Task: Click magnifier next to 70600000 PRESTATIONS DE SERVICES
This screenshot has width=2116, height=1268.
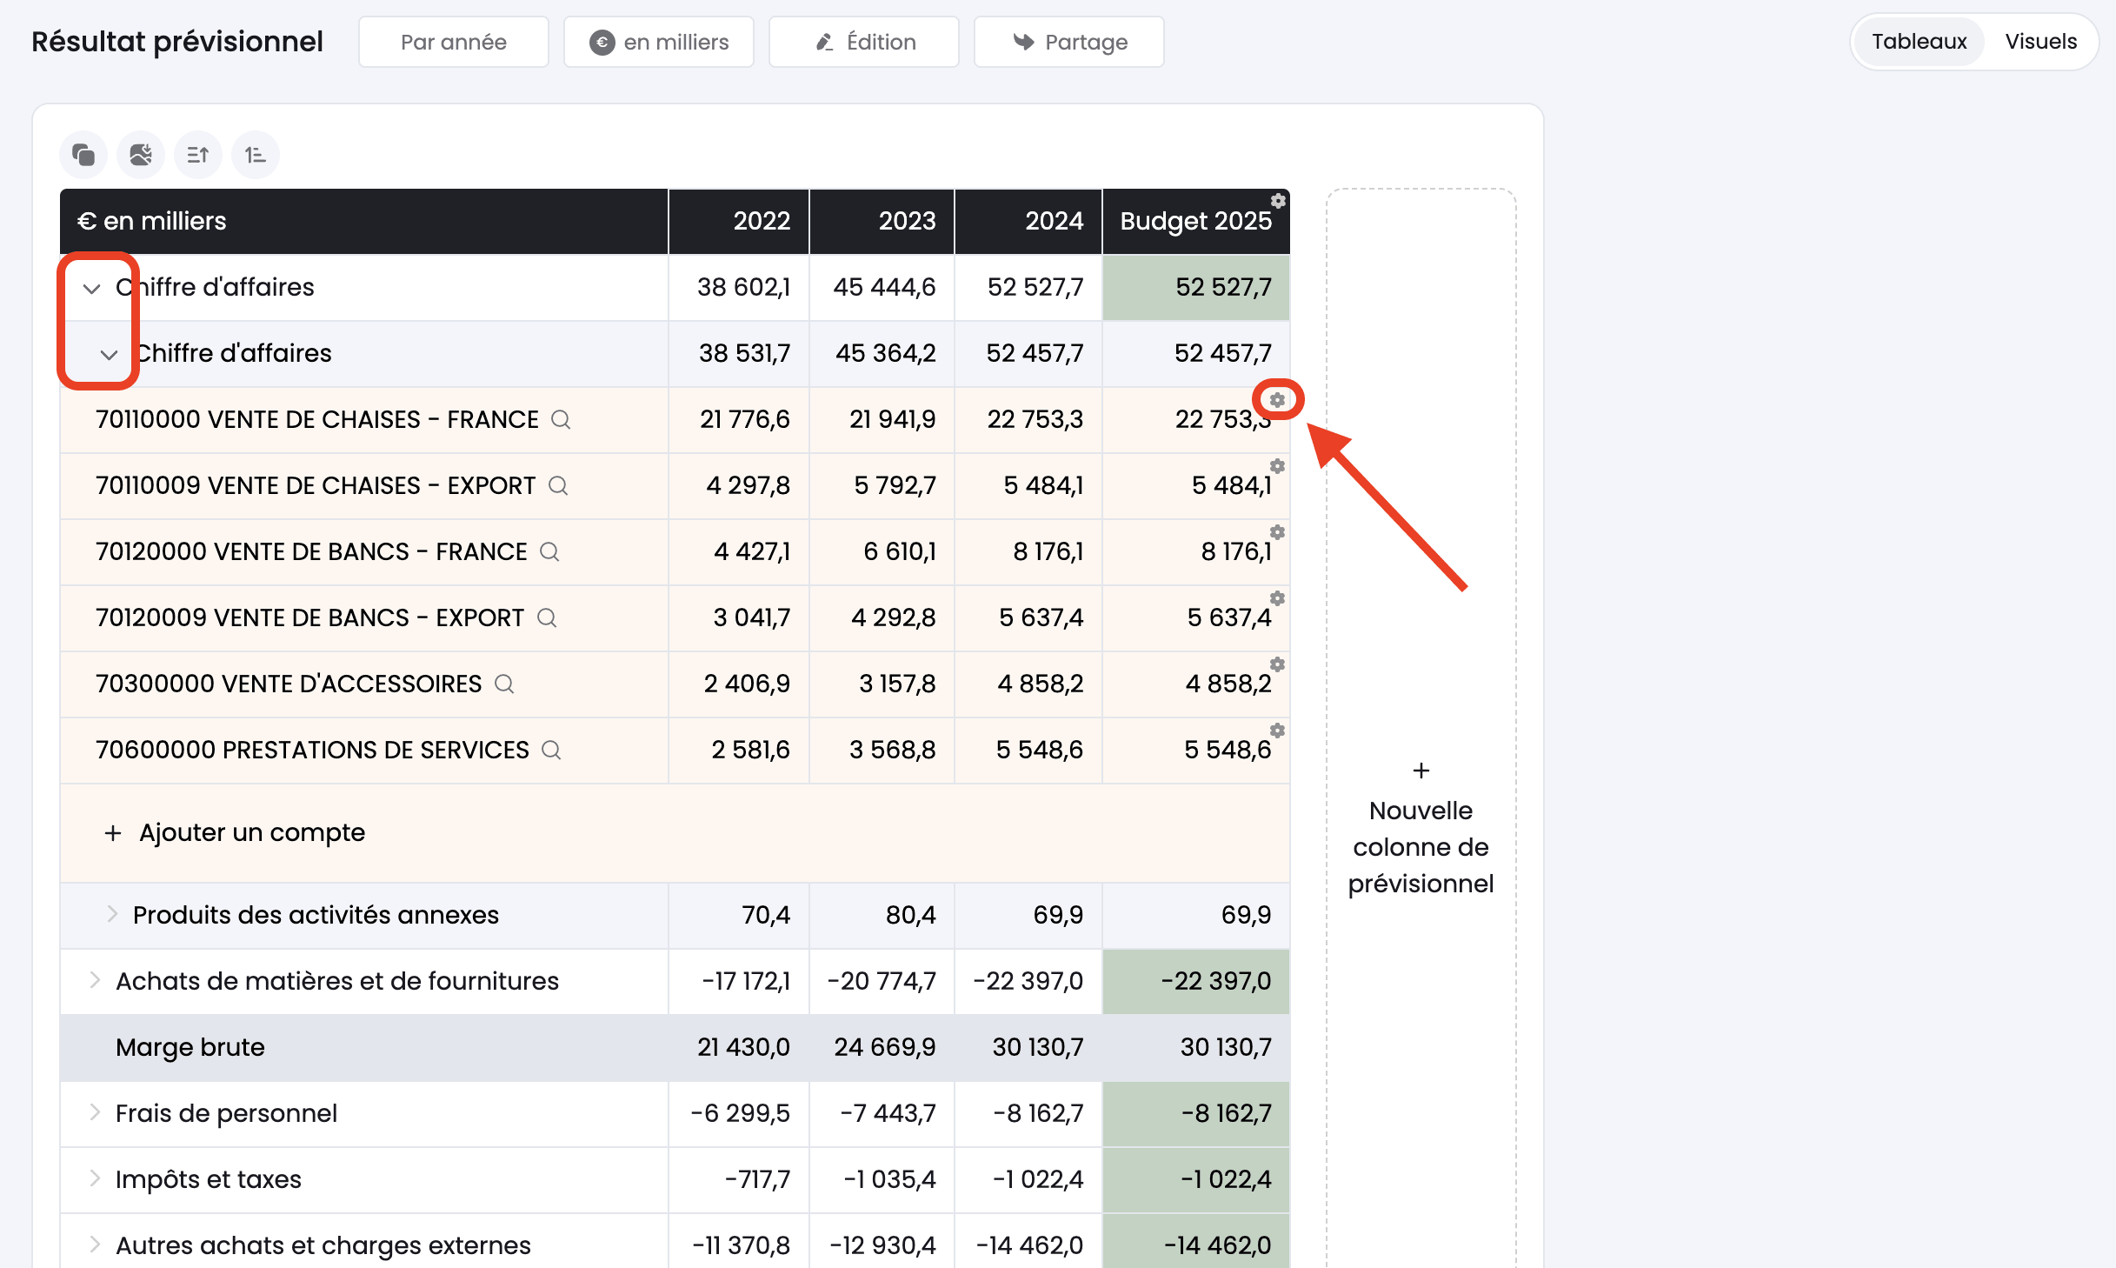Action: (551, 751)
